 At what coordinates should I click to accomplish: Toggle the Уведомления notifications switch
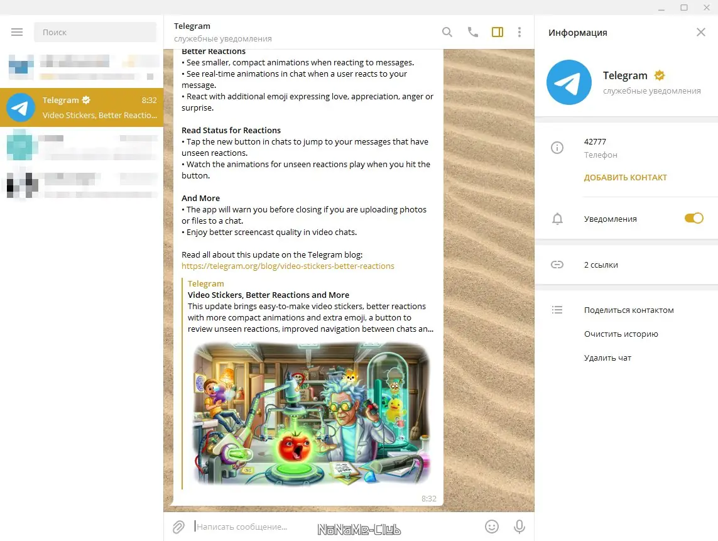[x=694, y=219]
